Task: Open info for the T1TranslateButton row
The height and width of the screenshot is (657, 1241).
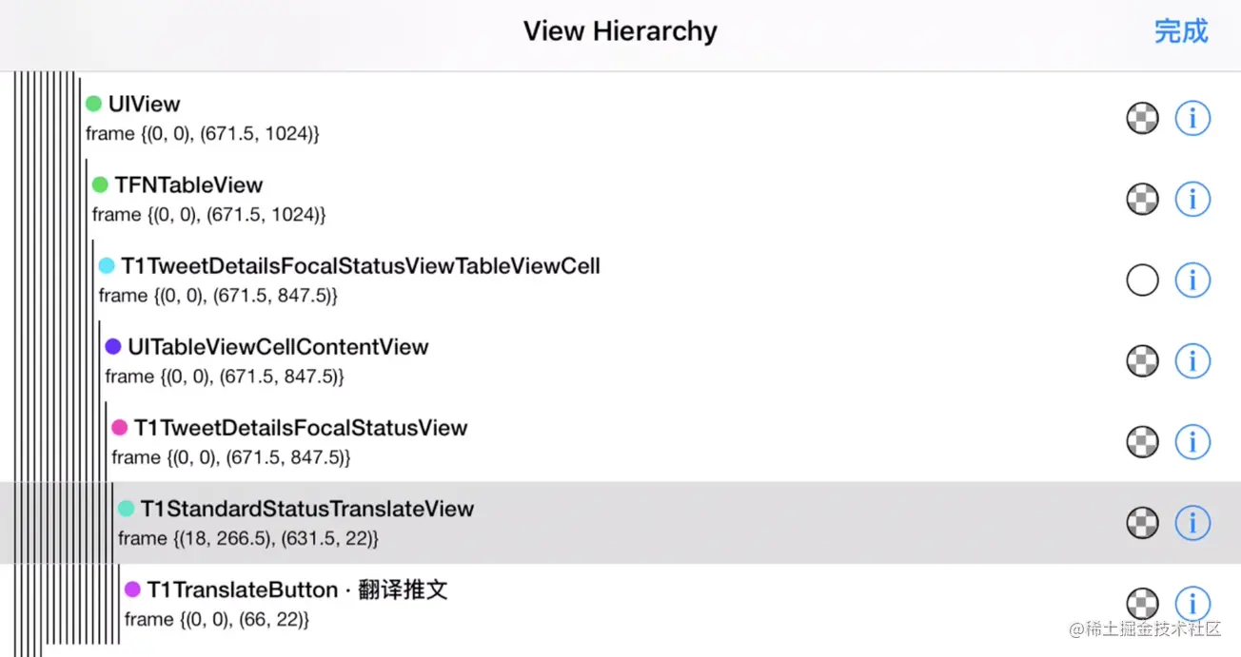Action: (x=1192, y=603)
